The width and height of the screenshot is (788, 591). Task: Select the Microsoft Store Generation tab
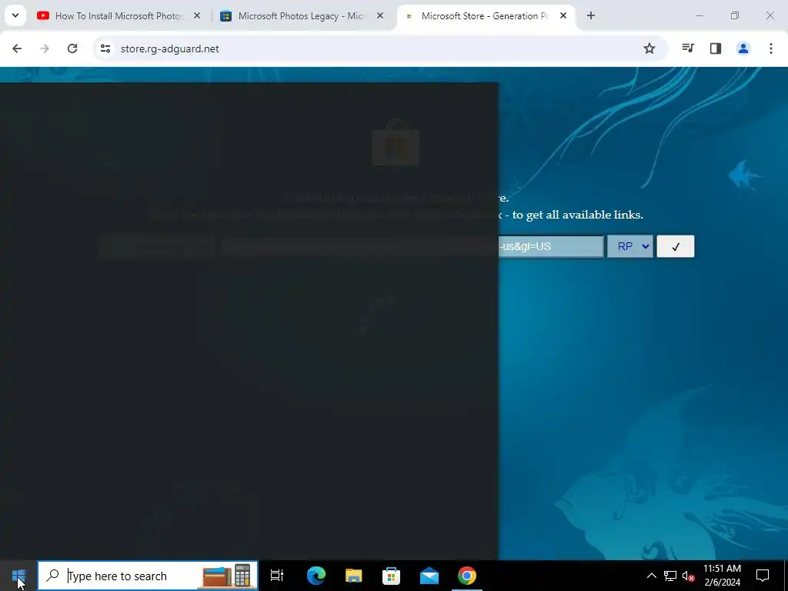pos(486,16)
